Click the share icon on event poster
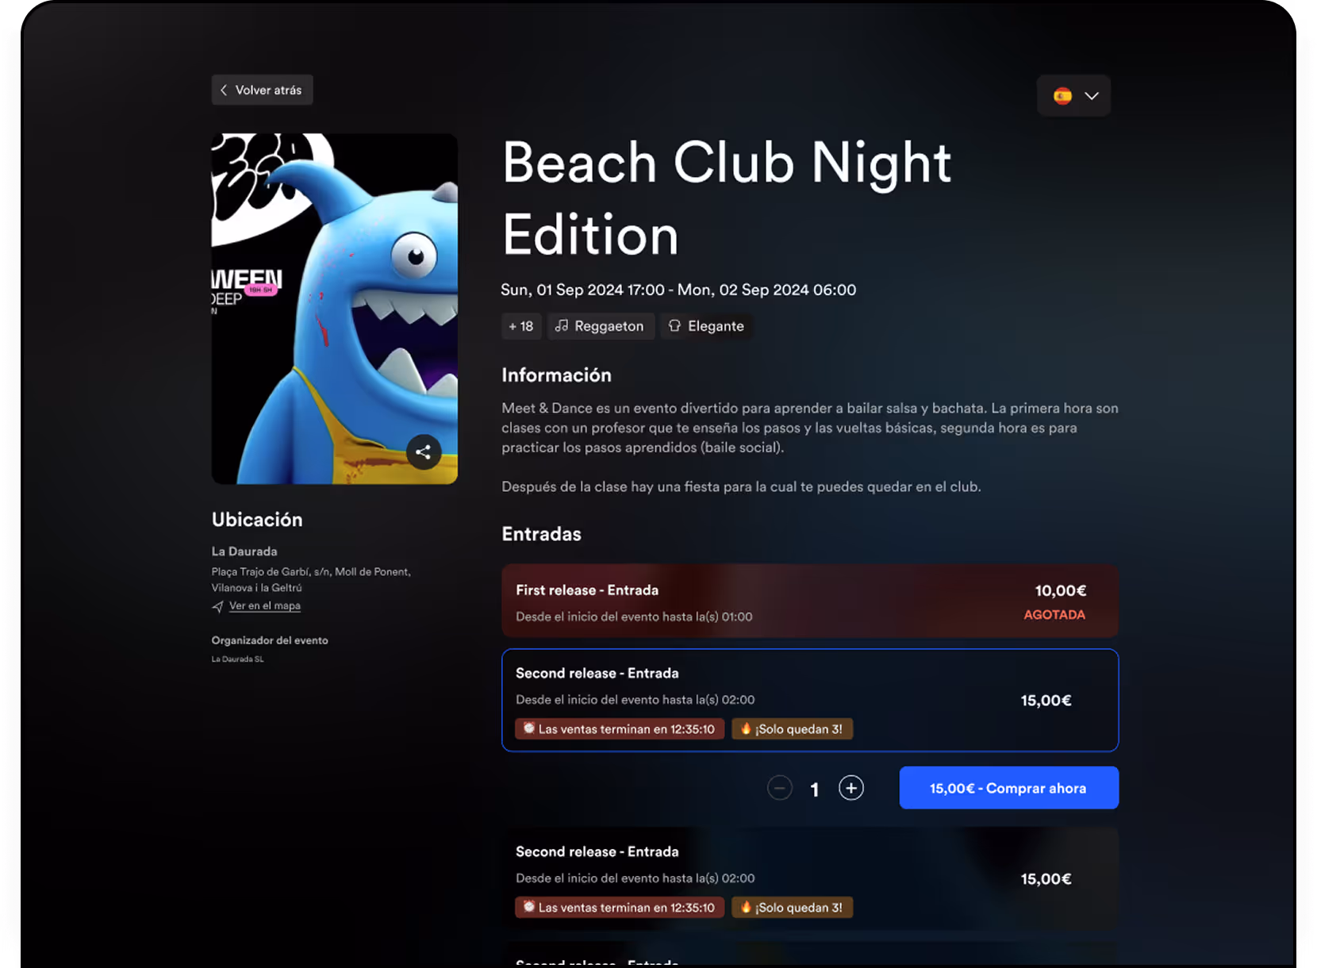The width and height of the screenshot is (1317, 968). point(424,452)
